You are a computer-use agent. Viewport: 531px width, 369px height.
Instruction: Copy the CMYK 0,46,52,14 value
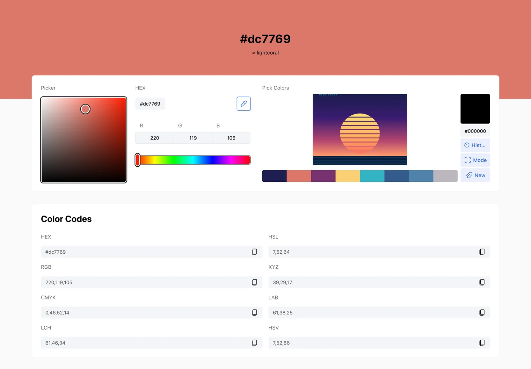(x=254, y=313)
